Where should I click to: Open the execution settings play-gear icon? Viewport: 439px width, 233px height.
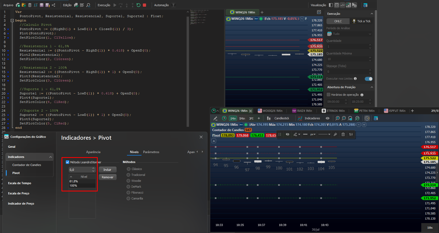pyautogui.click(x=354, y=5)
